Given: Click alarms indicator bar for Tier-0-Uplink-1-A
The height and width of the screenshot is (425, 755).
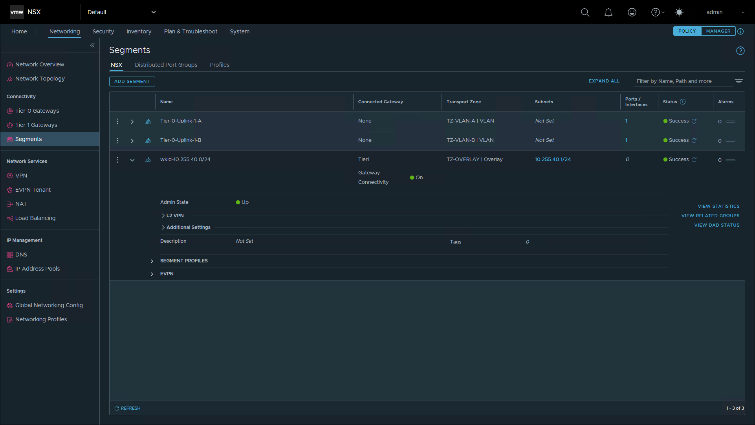Looking at the screenshot, I should (x=730, y=121).
